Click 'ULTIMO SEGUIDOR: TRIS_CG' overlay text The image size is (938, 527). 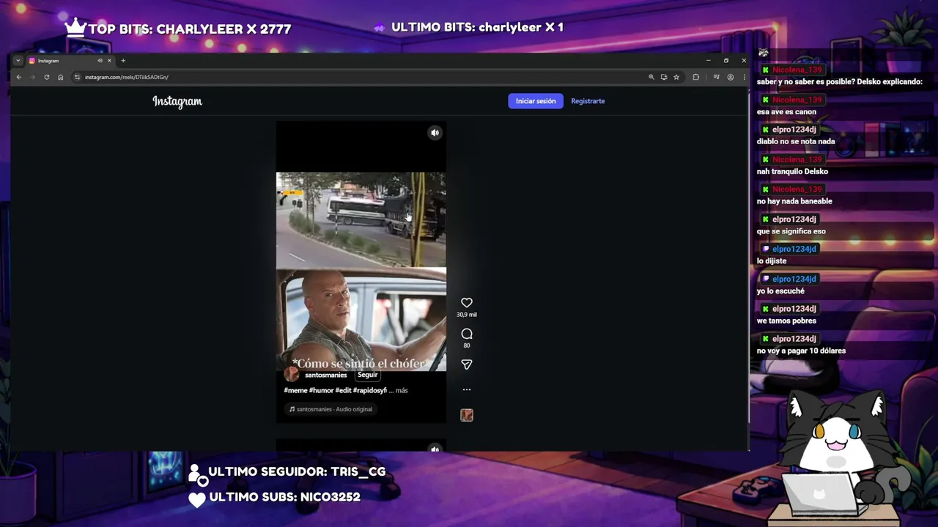[x=297, y=472]
